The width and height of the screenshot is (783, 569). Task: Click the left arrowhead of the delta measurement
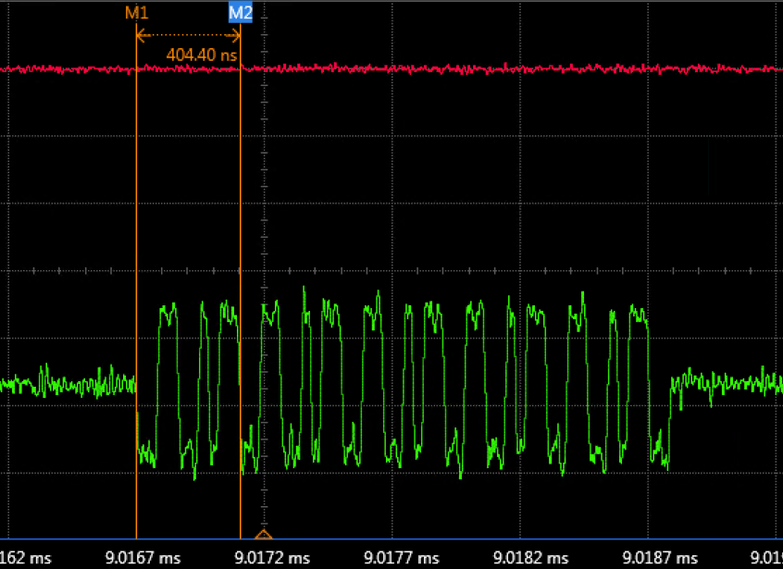tap(139, 36)
